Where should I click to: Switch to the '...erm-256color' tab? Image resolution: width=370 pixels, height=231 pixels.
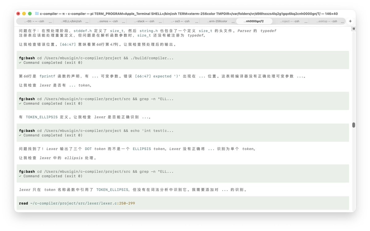point(217,21)
